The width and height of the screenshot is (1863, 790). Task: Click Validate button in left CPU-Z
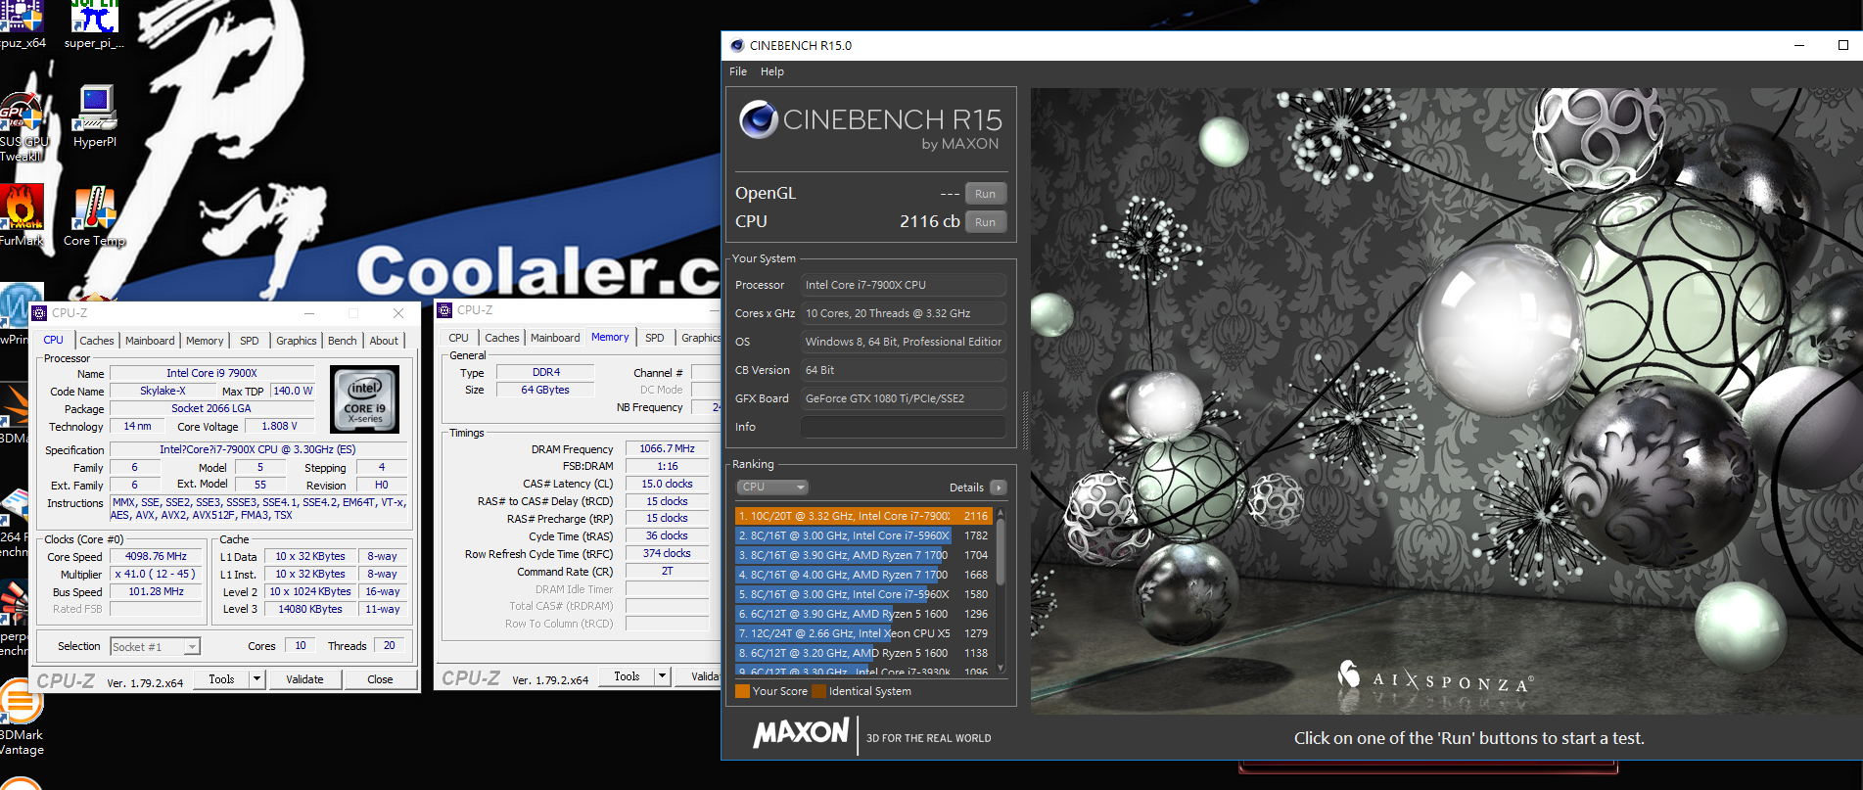(304, 679)
